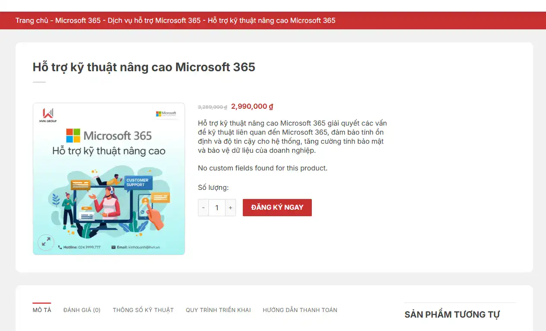Click the zoom expand icon on product image
Screen dimensions: 546x331
pyautogui.click(x=46, y=242)
